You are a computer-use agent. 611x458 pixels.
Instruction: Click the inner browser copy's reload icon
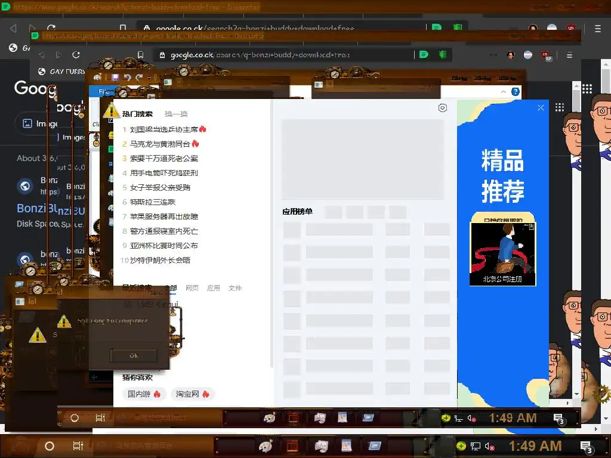[76, 54]
